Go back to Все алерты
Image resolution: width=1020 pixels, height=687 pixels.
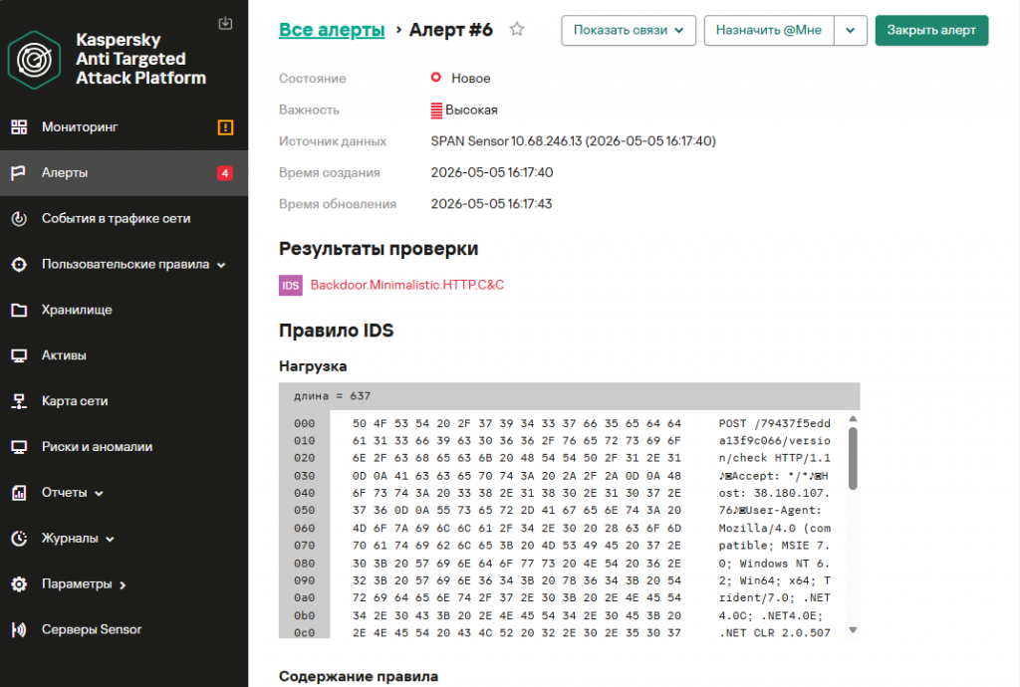pos(332,30)
